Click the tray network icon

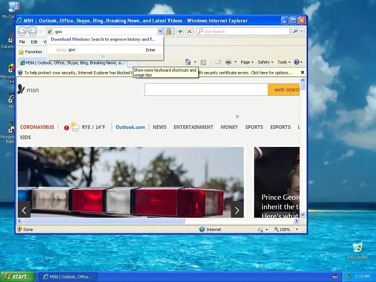349,277
